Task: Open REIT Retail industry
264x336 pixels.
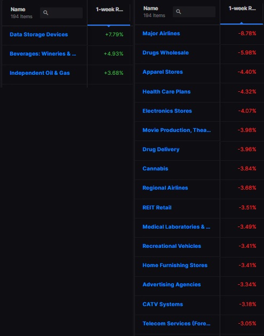Action: (157, 207)
